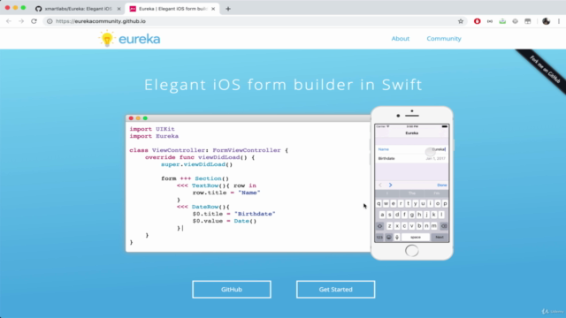Click the window-layout extension icon in toolbar
Screen dimensions: 566x318
point(528,21)
